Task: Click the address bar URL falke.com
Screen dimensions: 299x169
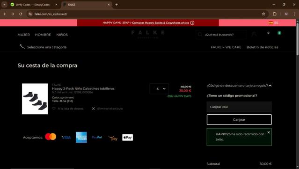Action: coord(51,14)
